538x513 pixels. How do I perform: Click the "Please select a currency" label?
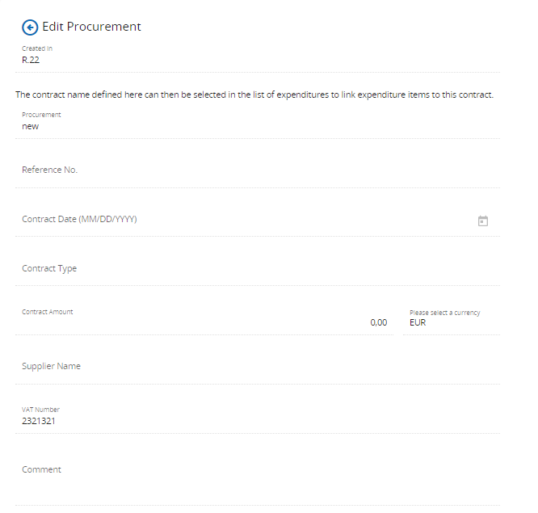(x=444, y=313)
